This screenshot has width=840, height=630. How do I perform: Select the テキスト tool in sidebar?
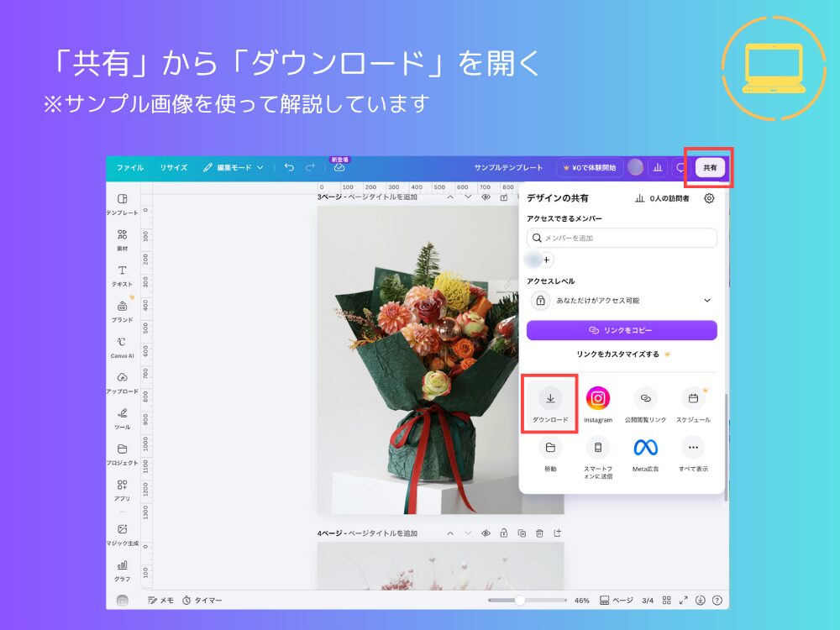click(x=122, y=276)
